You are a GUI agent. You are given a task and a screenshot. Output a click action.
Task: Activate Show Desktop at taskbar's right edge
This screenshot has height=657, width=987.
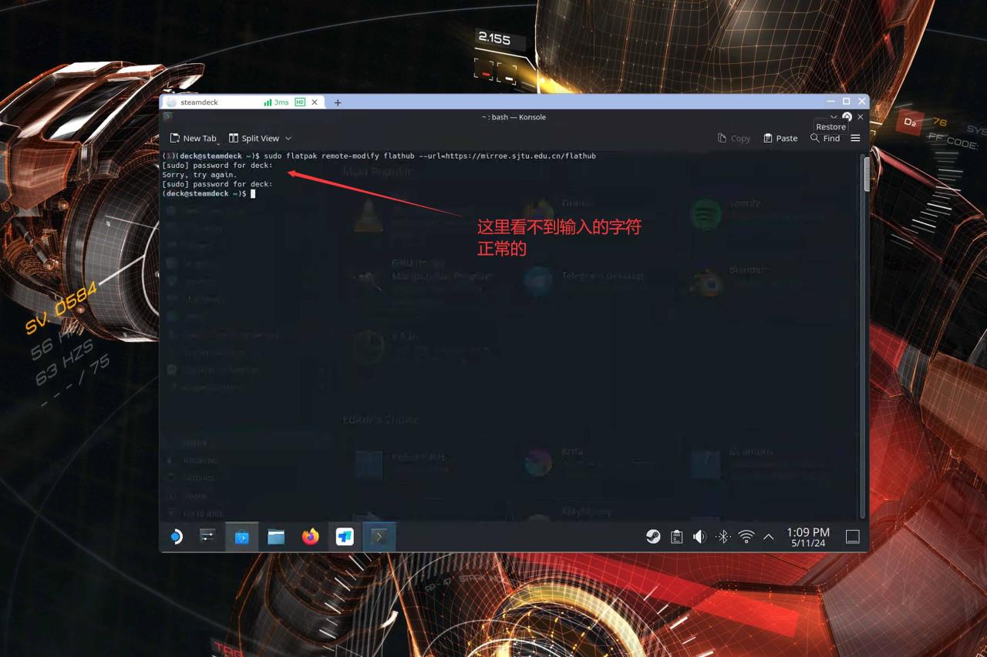852,536
